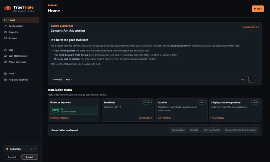Open Configure shortcuts link
Viewport: 270px width, 162px height.
click(59, 118)
